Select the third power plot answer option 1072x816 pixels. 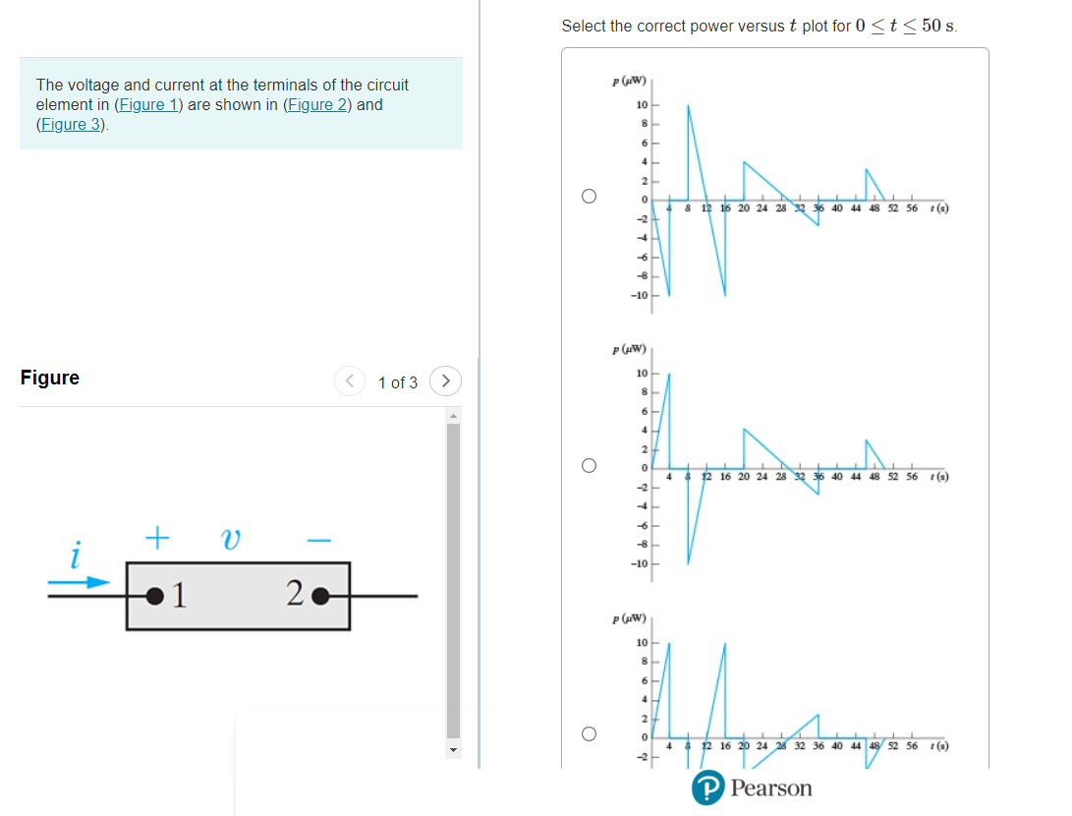590,731
